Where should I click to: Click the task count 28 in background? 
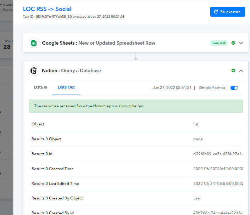(x=7, y=47)
